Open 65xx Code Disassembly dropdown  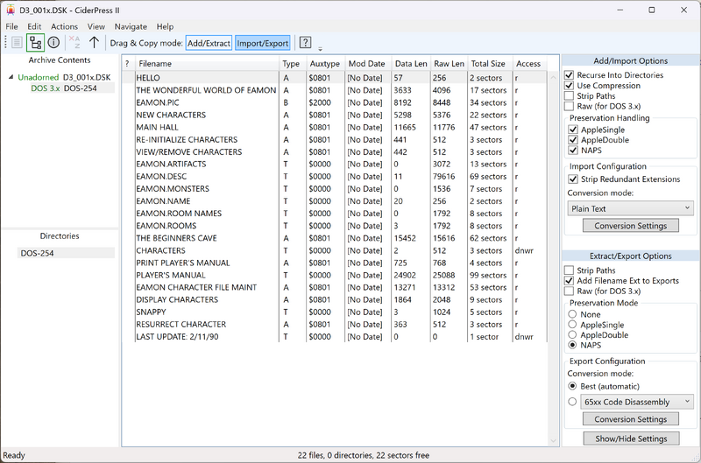point(637,402)
